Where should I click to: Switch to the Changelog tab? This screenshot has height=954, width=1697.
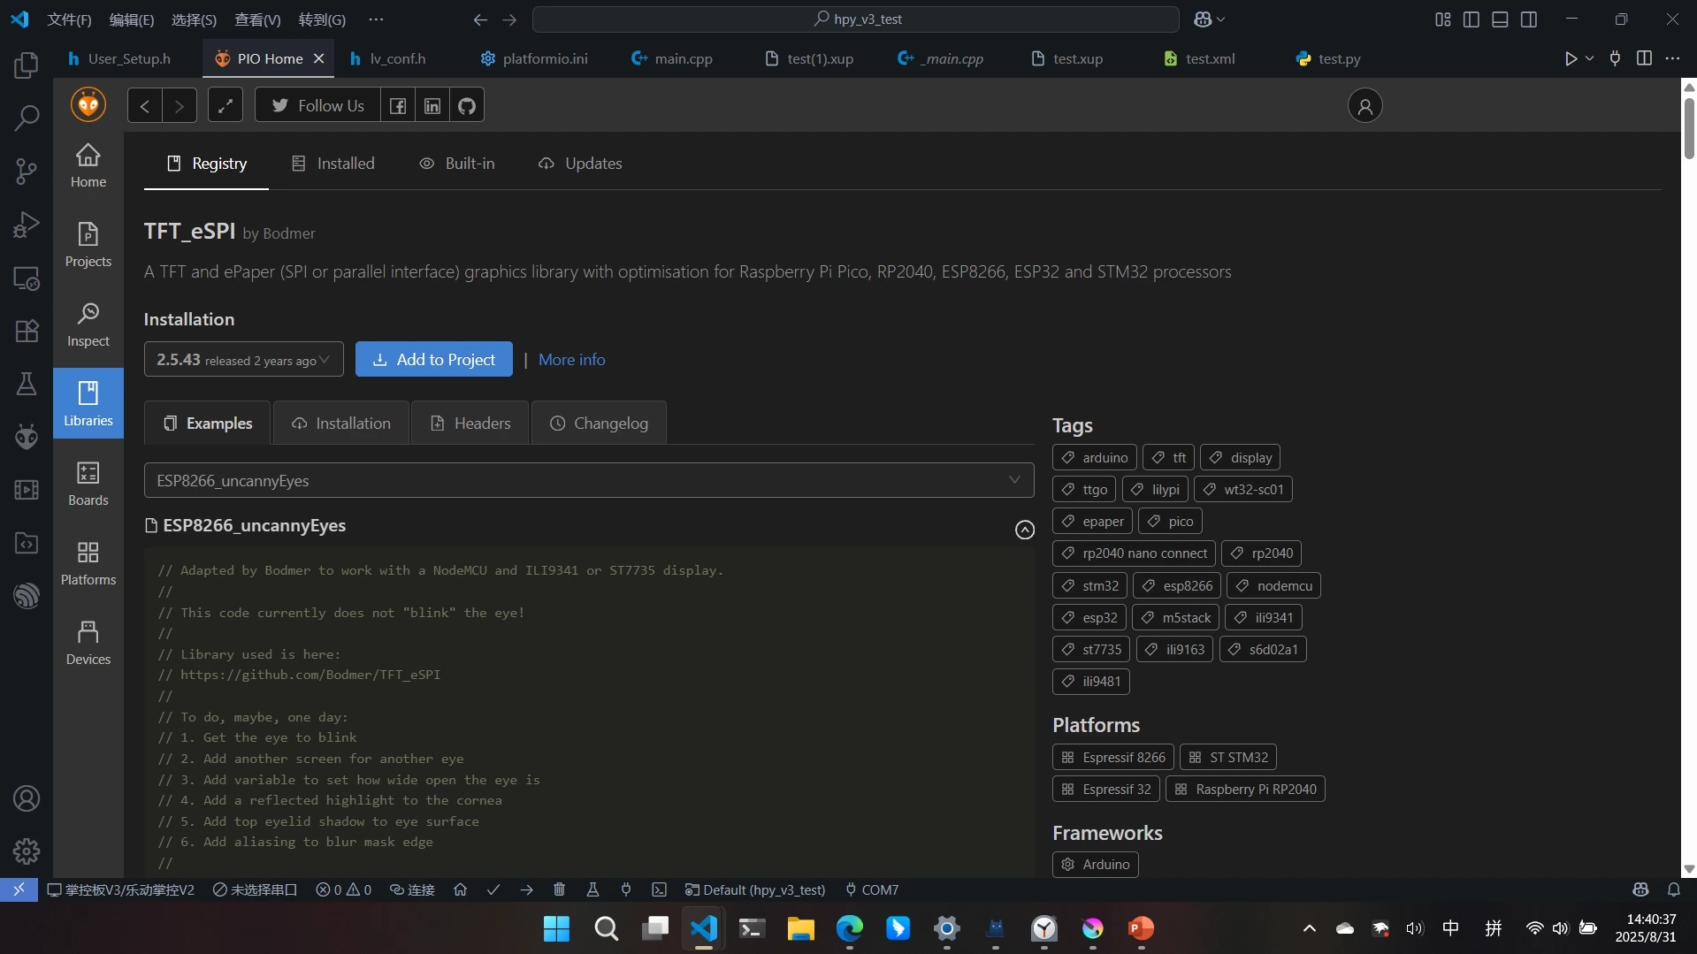pyautogui.click(x=599, y=424)
